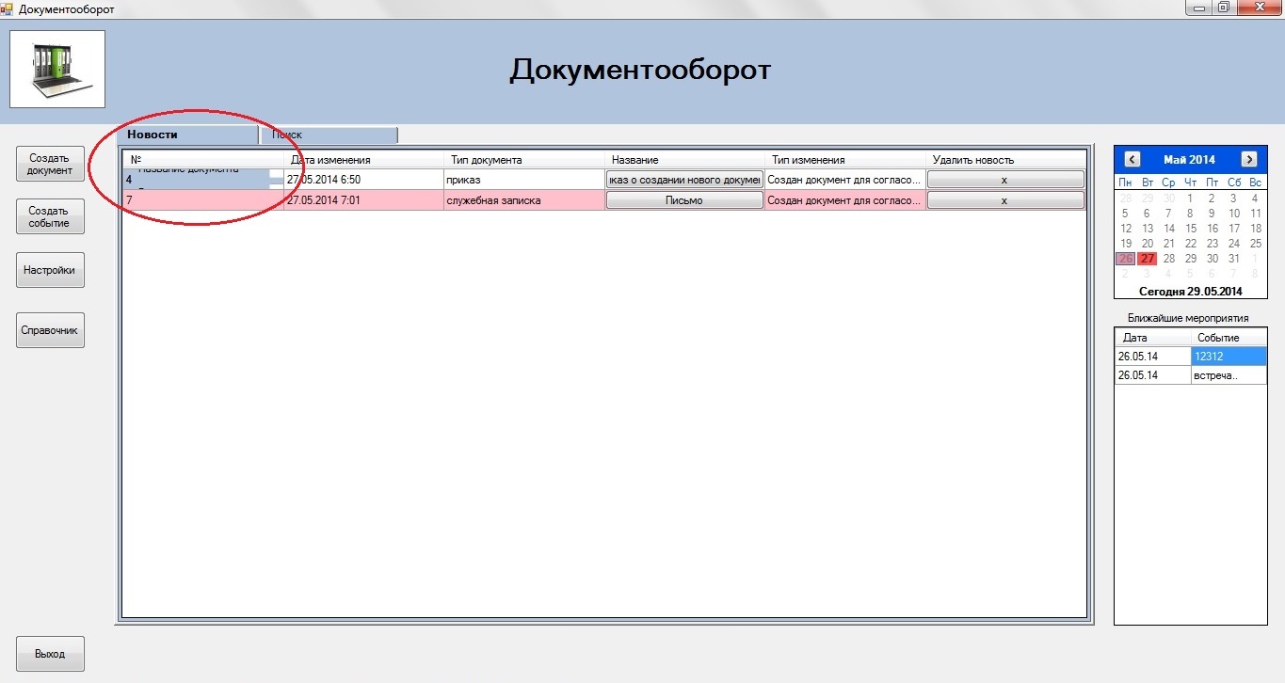Image resolution: width=1285 pixels, height=683 pixels.
Task: Click the Тип изменения column header
Action: click(844, 160)
